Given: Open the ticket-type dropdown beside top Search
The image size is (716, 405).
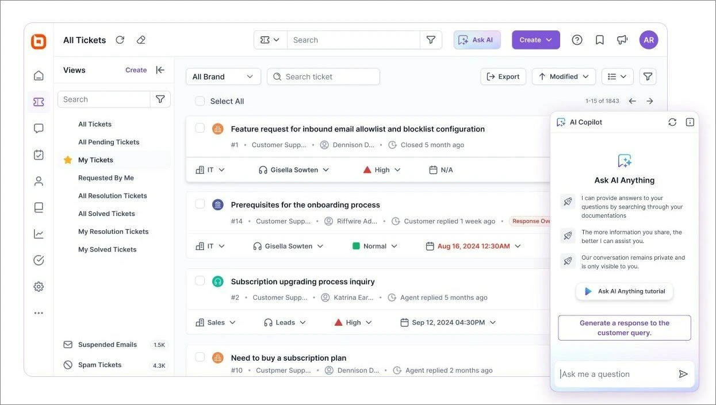Looking at the screenshot, I should pyautogui.click(x=270, y=40).
